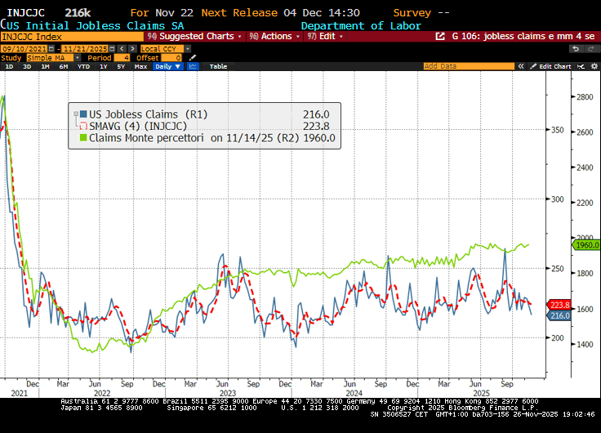Click the Edit Chart button
601x433 pixels.
[554, 66]
